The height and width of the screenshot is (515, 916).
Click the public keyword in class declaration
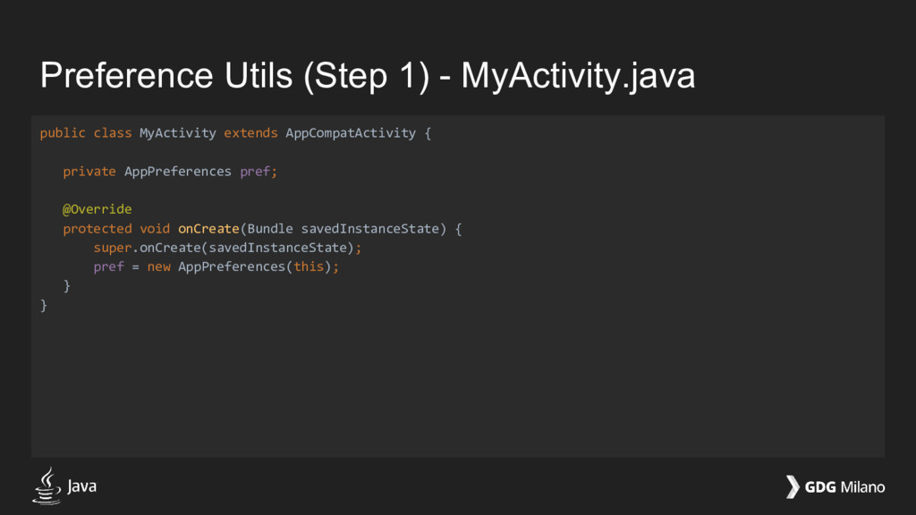pos(63,133)
